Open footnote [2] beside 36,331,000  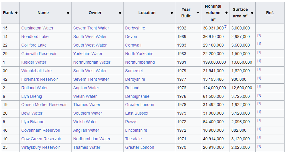[x=226, y=27]
